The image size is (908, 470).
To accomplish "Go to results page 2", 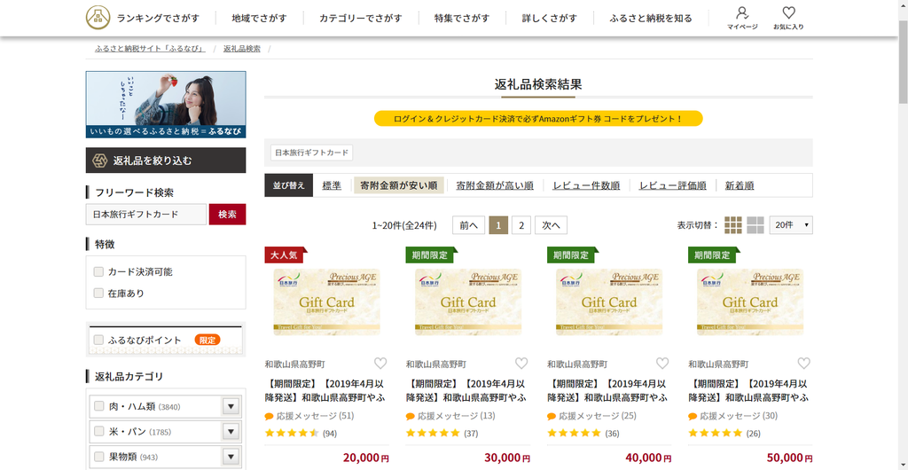I will pos(521,225).
